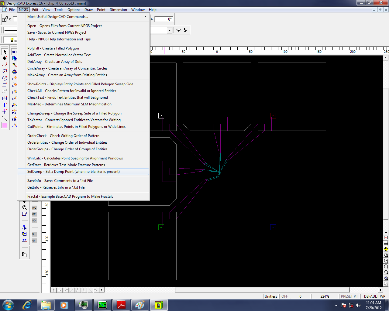Click the yellow crosshair cursor icon

click(386, 249)
